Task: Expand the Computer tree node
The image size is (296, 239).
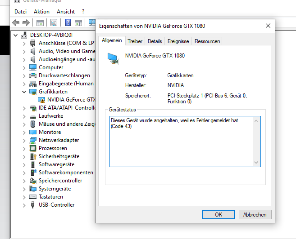Action: [x=24, y=68]
